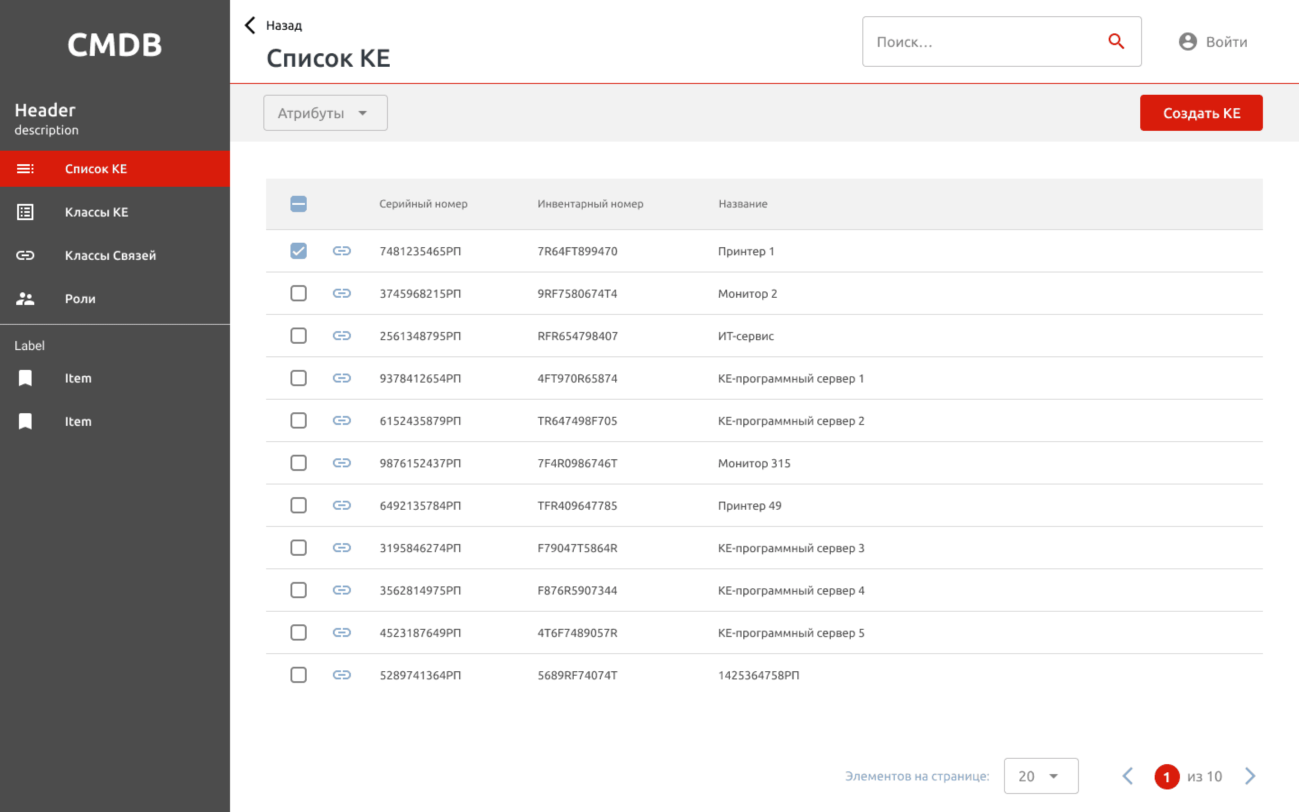The width and height of the screenshot is (1299, 812).
Task: Select checkbox for КЕ-программный сервер 1
Action: [x=299, y=378]
